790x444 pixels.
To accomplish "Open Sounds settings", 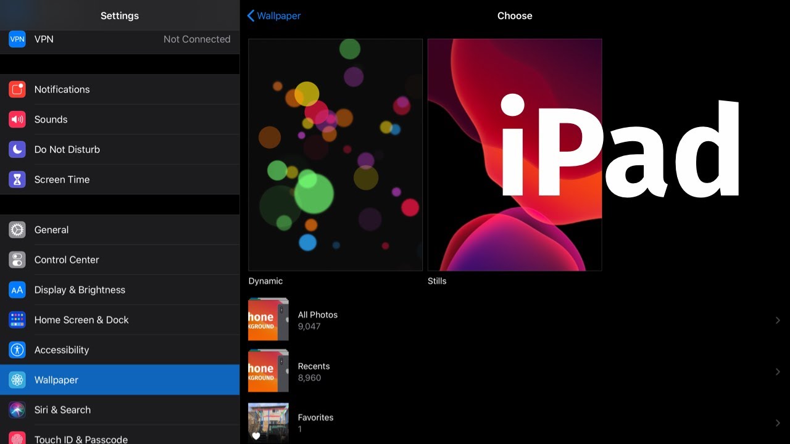I will click(x=120, y=120).
